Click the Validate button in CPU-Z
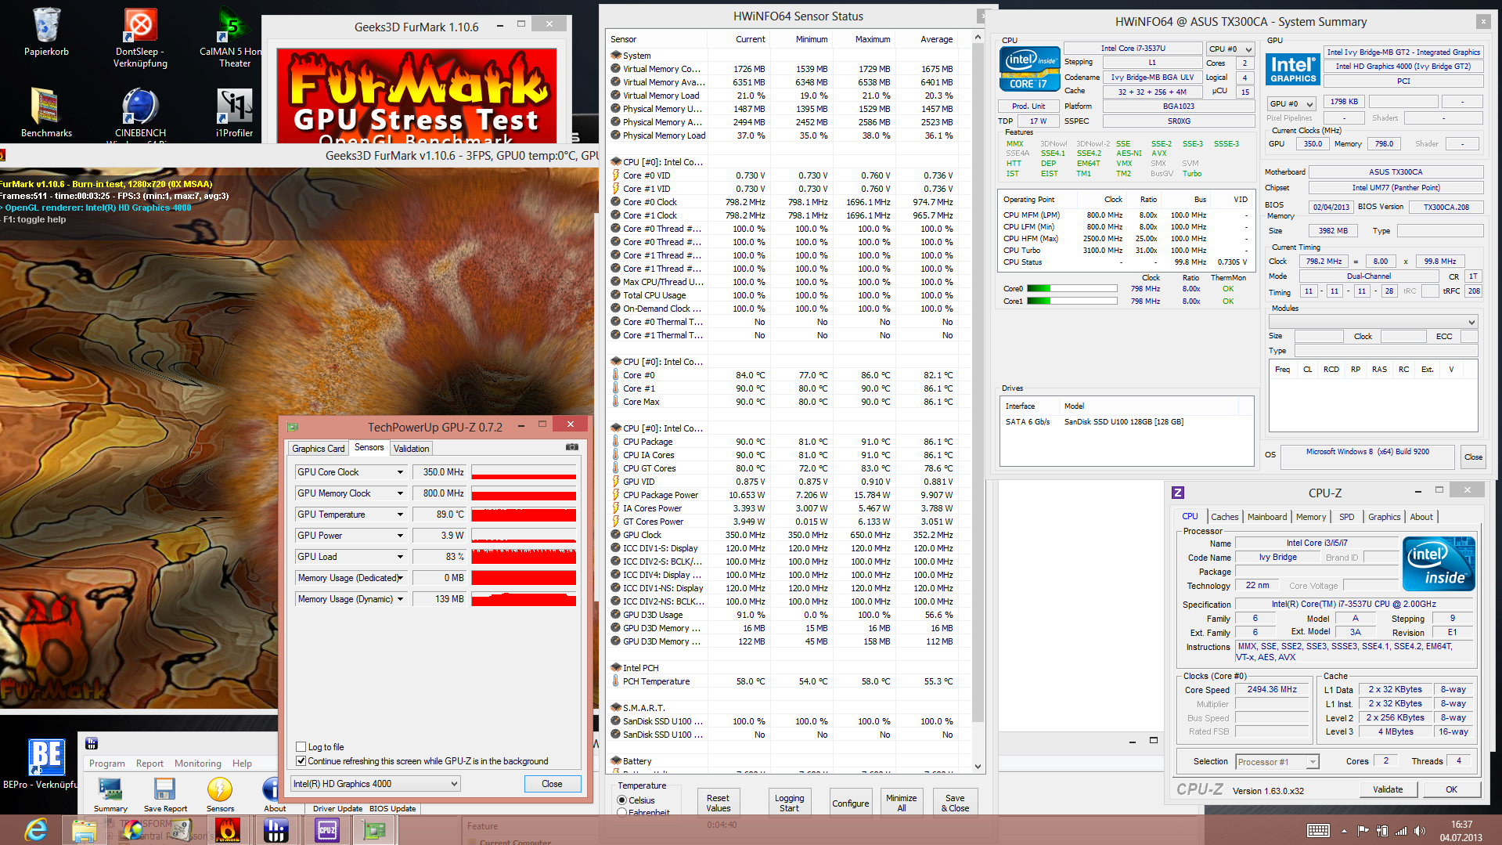 point(1387,789)
